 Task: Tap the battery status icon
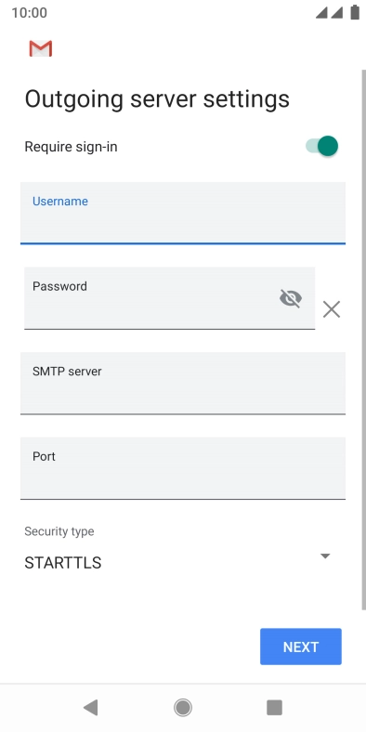(x=355, y=13)
